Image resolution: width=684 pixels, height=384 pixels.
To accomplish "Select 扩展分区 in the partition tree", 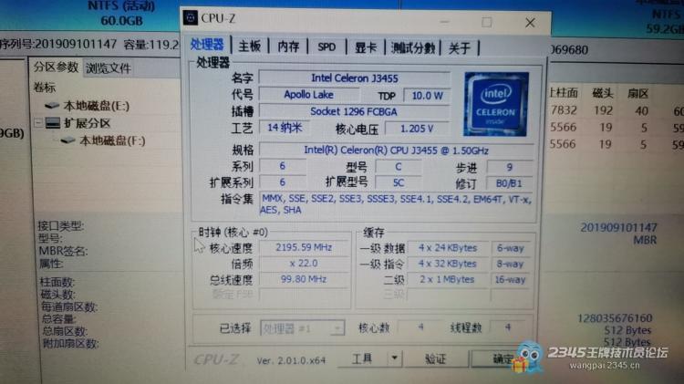I will pos(87,123).
